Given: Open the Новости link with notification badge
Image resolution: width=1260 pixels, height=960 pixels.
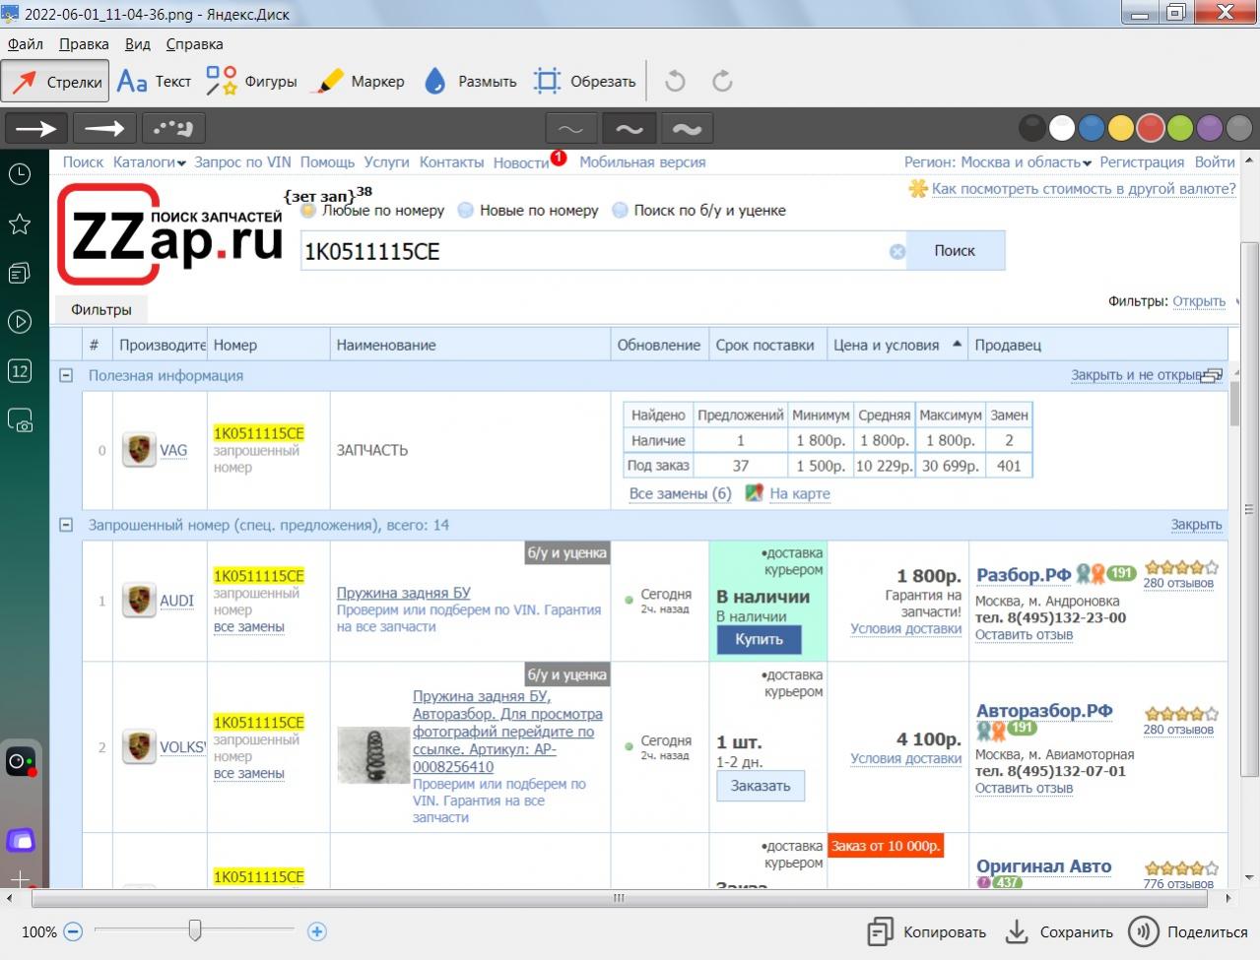Looking at the screenshot, I should [x=521, y=162].
